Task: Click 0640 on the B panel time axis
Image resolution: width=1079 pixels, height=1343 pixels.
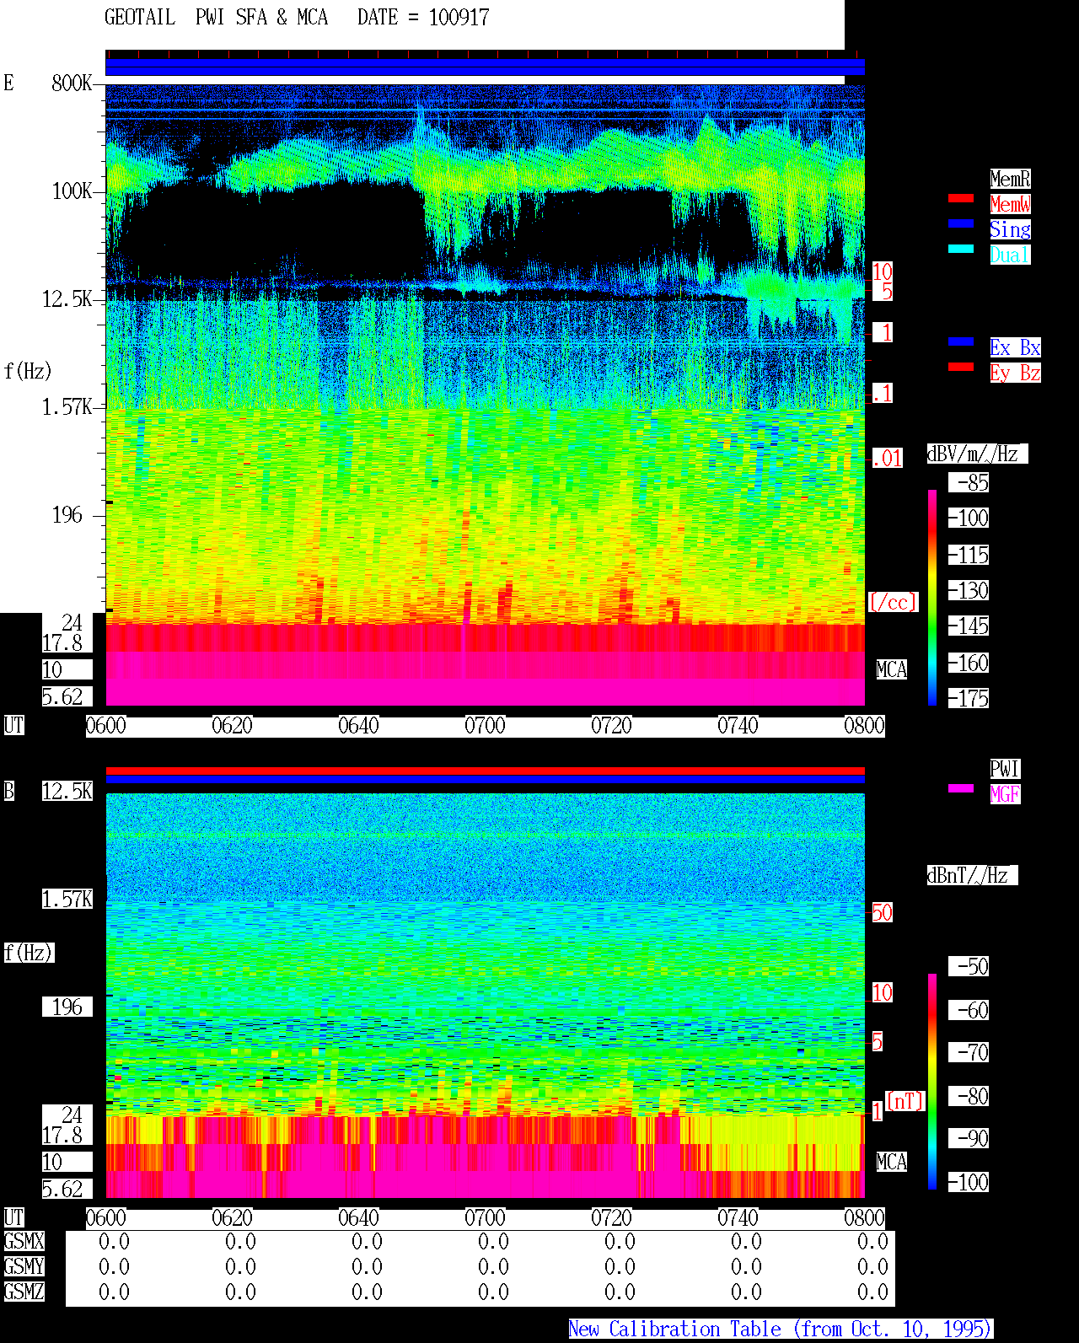Action: [358, 1217]
